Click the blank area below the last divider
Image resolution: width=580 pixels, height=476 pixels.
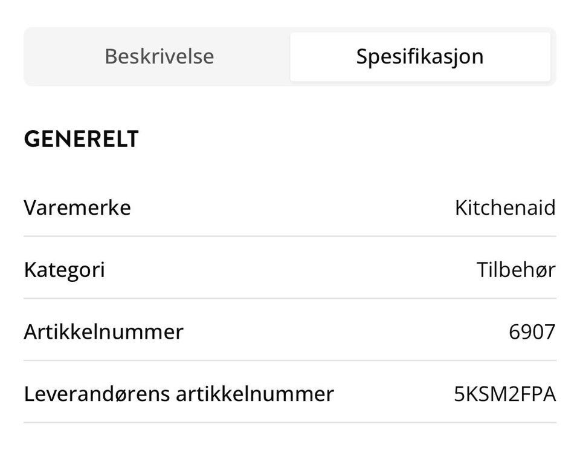click(x=290, y=451)
